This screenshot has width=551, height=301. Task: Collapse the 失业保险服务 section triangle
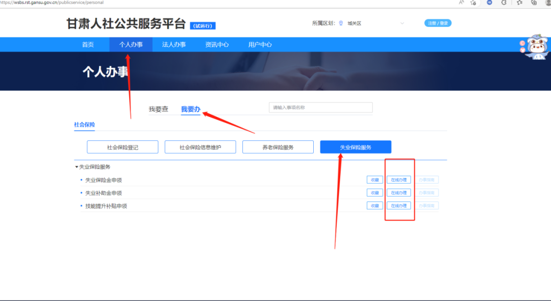tap(77, 167)
